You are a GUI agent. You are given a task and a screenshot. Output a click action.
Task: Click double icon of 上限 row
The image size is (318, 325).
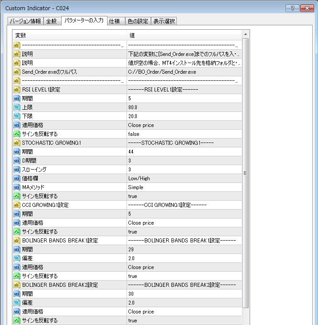[16, 107]
